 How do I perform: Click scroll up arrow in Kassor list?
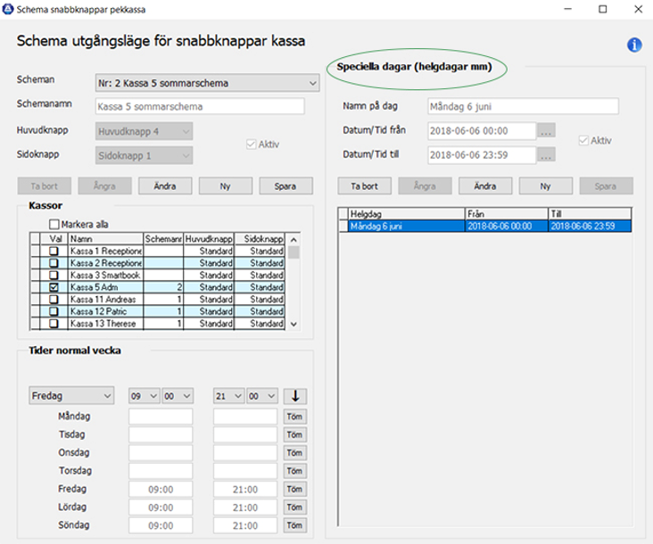(293, 240)
